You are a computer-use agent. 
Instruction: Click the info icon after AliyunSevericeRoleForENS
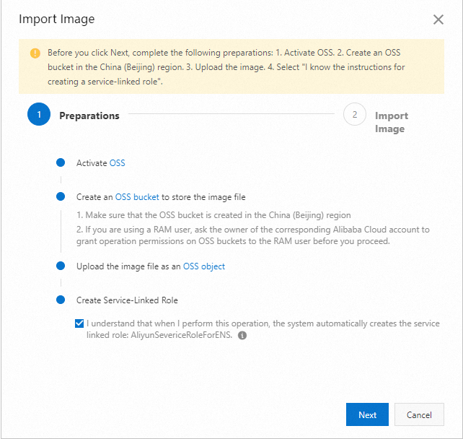242,336
